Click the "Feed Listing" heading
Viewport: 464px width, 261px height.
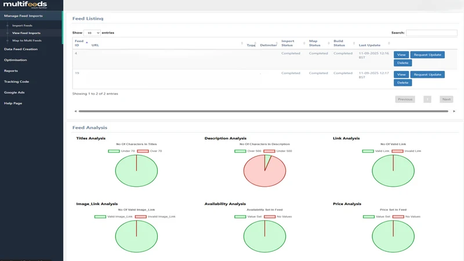88,19
